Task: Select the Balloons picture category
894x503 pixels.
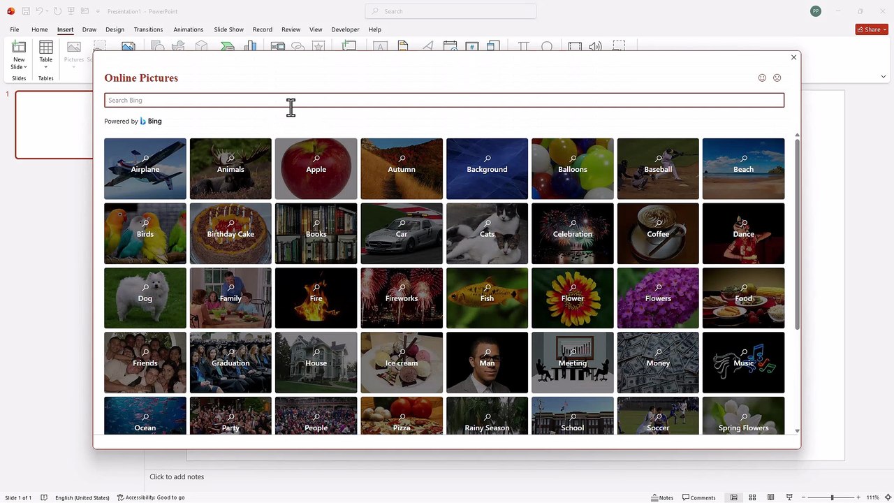Action: (572, 168)
